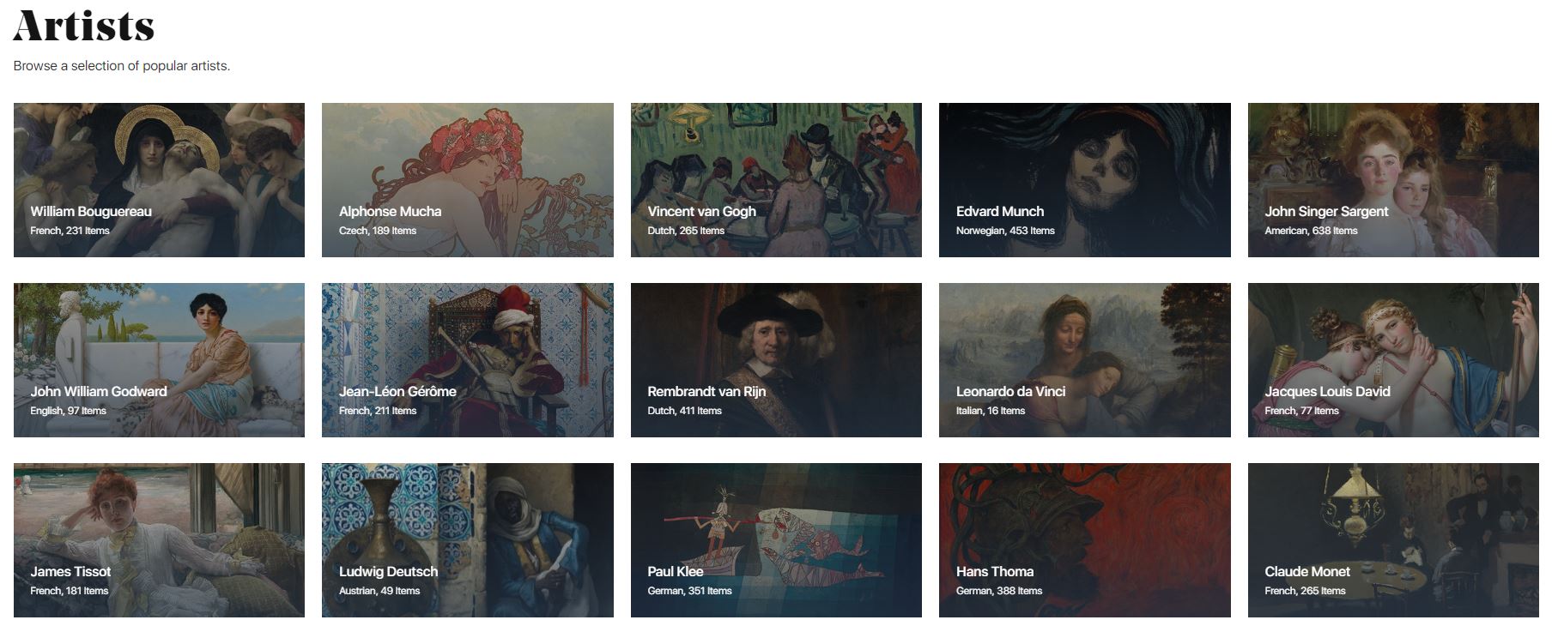Click the 'German, 388 Items' text

coord(999,591)
